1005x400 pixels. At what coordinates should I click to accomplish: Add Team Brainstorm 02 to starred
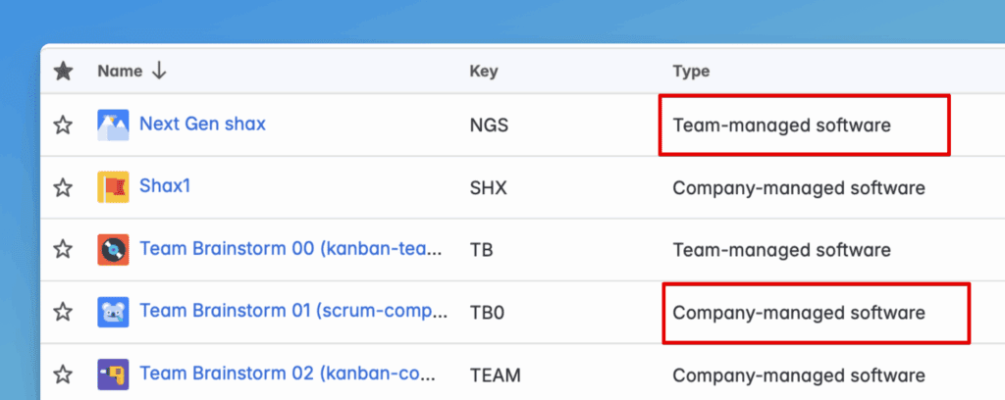coord(63,375)
